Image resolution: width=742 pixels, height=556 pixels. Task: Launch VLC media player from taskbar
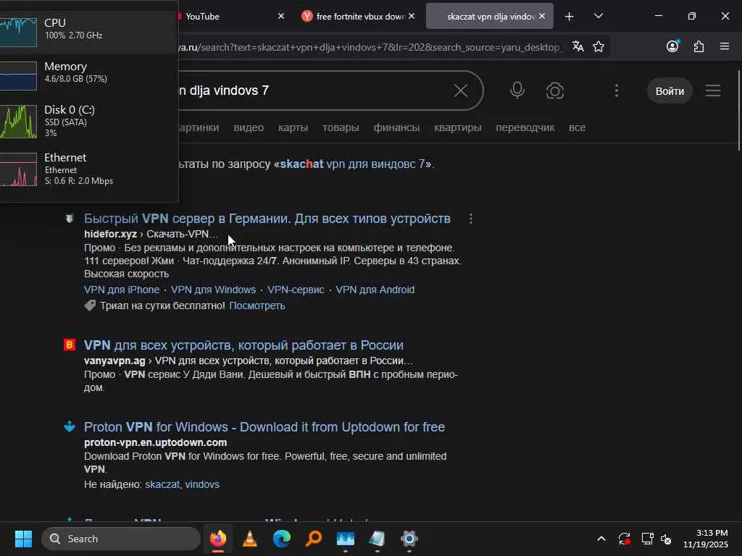250,539
